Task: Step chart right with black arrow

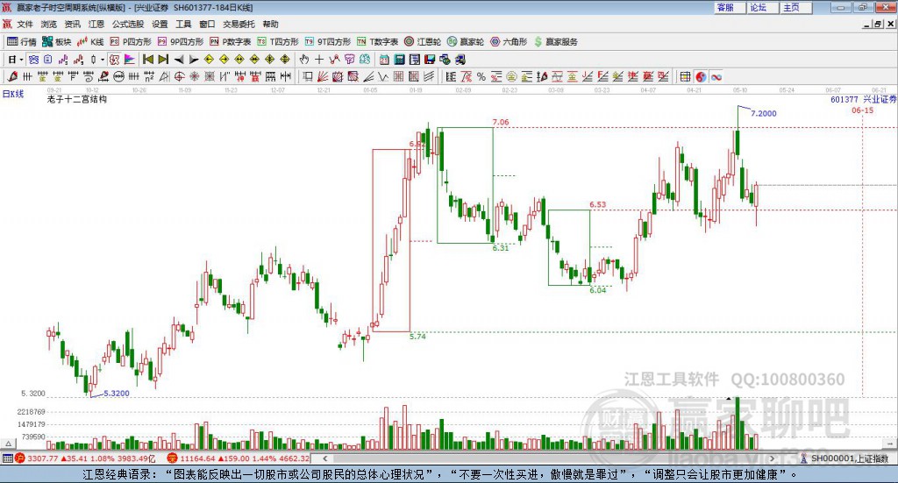Action: coord(194,60)
